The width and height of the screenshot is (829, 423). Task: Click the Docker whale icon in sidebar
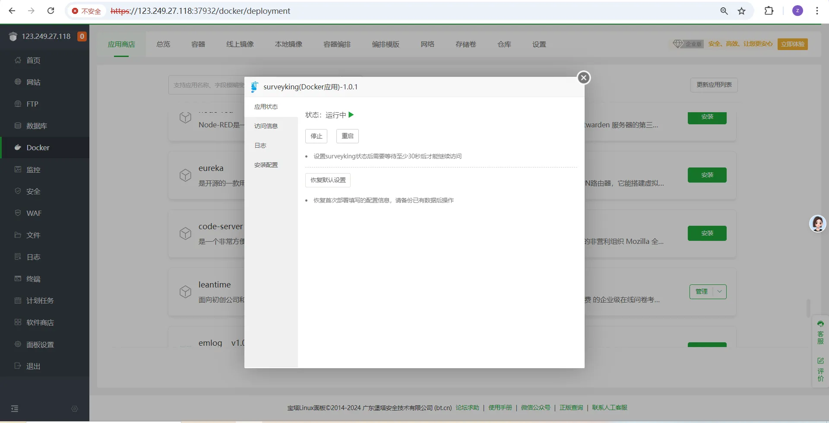point(18,147)
